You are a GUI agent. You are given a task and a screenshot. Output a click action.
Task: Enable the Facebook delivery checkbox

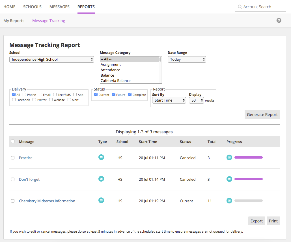pyautogui.click(x=14, y=100)
